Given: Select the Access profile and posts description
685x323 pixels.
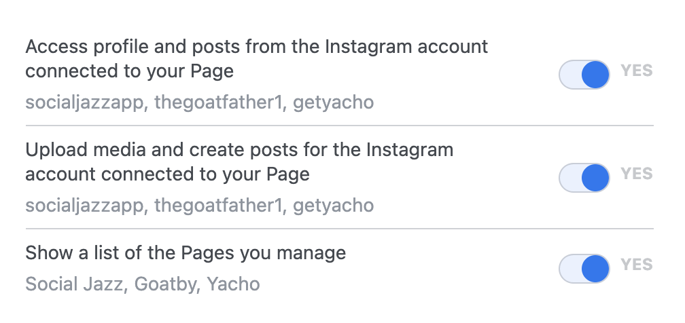Looking at the screenshot, I should pyautogui.click(x=256, y=59).
